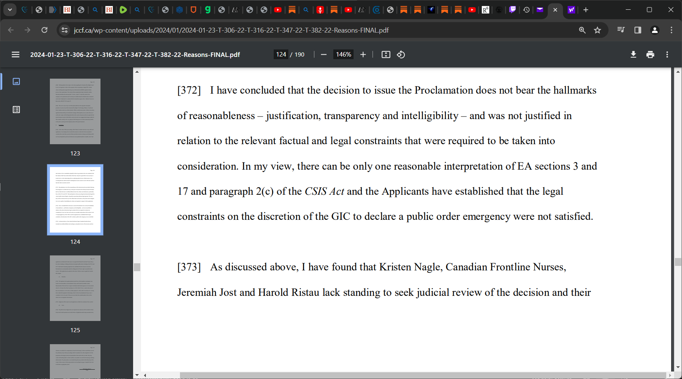Open the Chrome profile avatar menu
682x379 pixels.
[x=655, y=30]
